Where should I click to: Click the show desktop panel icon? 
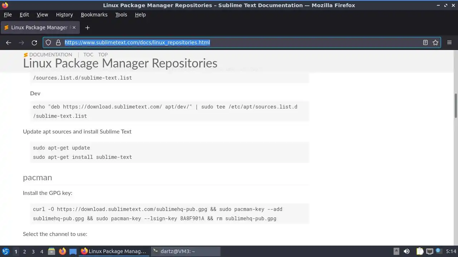pos(73,251)
